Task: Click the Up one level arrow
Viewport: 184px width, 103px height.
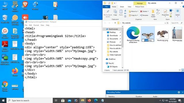Action: (x=115, y=23)
